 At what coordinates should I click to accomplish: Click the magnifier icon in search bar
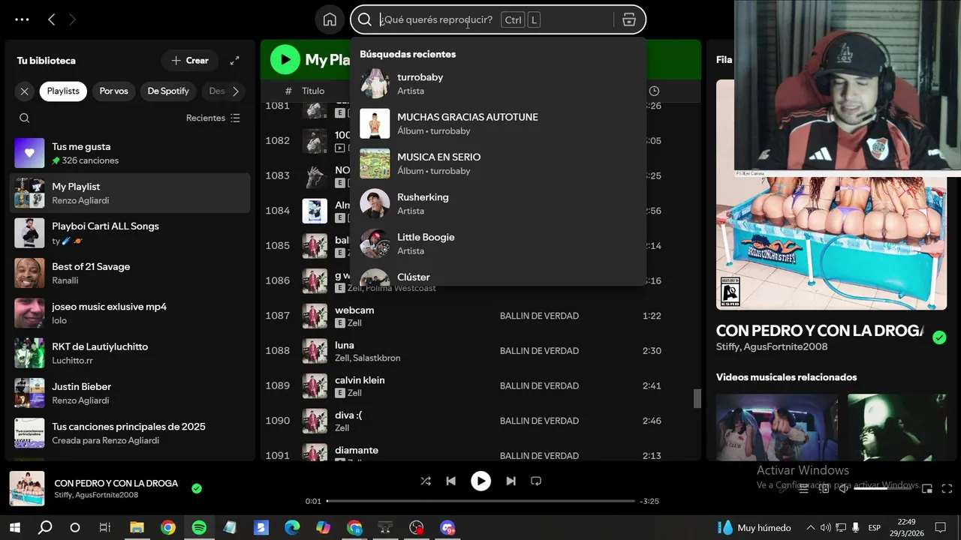pyautogui.click(x=365, y=19)
